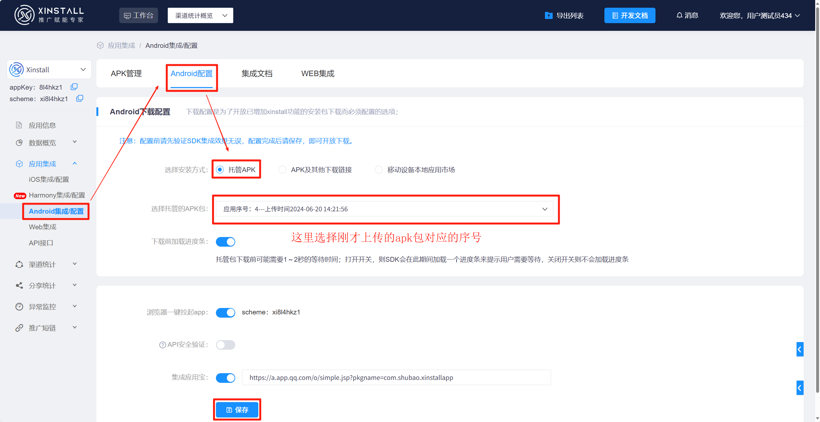This screenshot has height=422, width=820.
Task: Expand the 数据概览 menu chevron
Action: pos(75,142)
